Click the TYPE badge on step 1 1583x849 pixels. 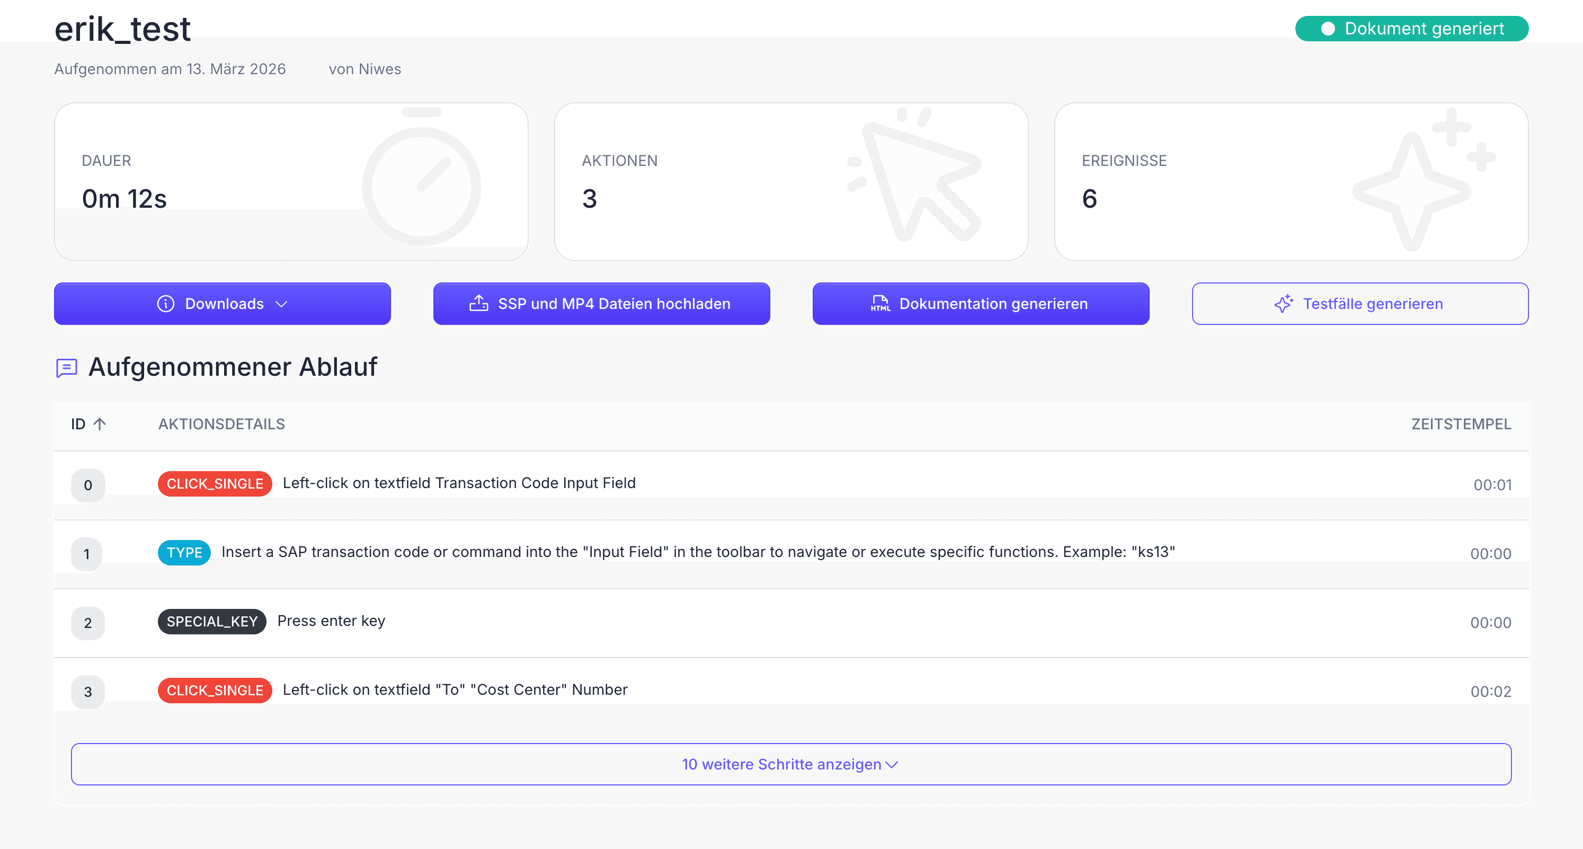184,553
